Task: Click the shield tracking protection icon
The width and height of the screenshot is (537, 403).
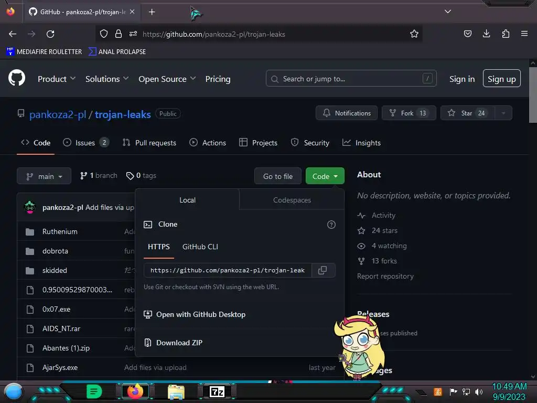Action: point(104,34)
